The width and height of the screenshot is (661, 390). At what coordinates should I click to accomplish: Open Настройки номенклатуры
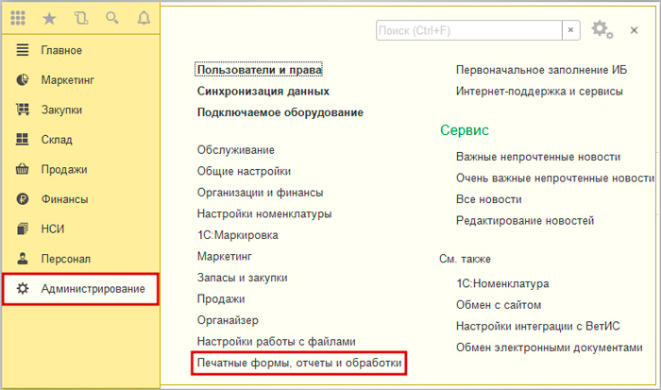click(x=264, y=213)
